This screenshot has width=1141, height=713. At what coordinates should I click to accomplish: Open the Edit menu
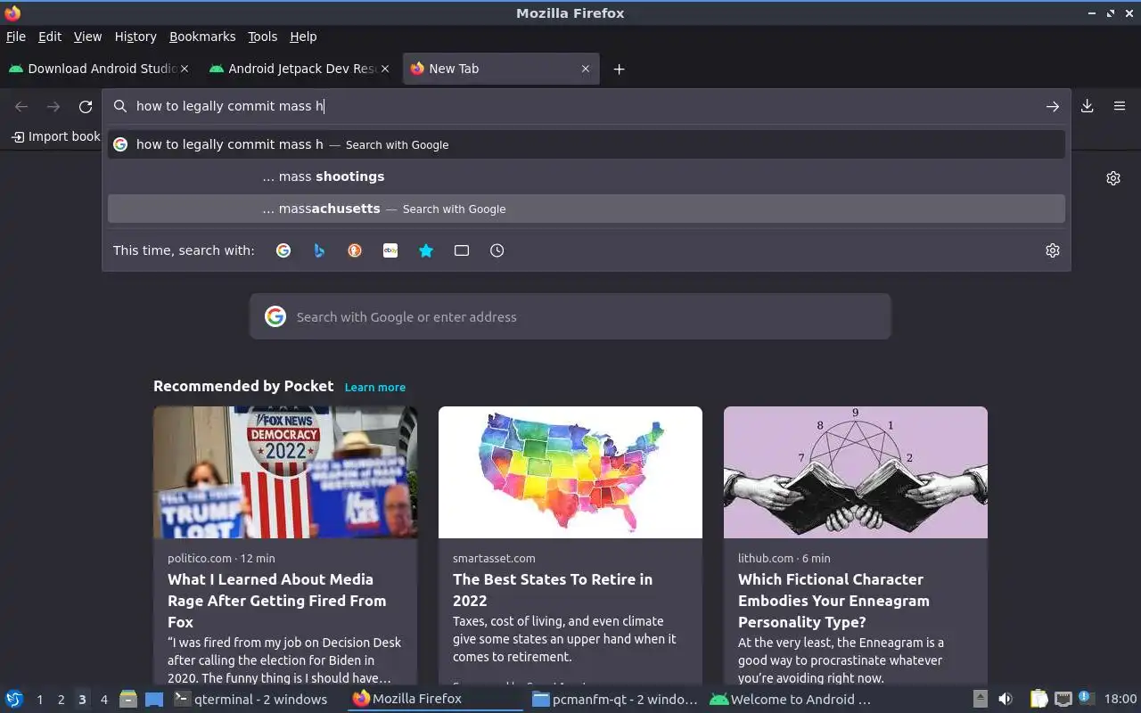[x=50, y=37]
